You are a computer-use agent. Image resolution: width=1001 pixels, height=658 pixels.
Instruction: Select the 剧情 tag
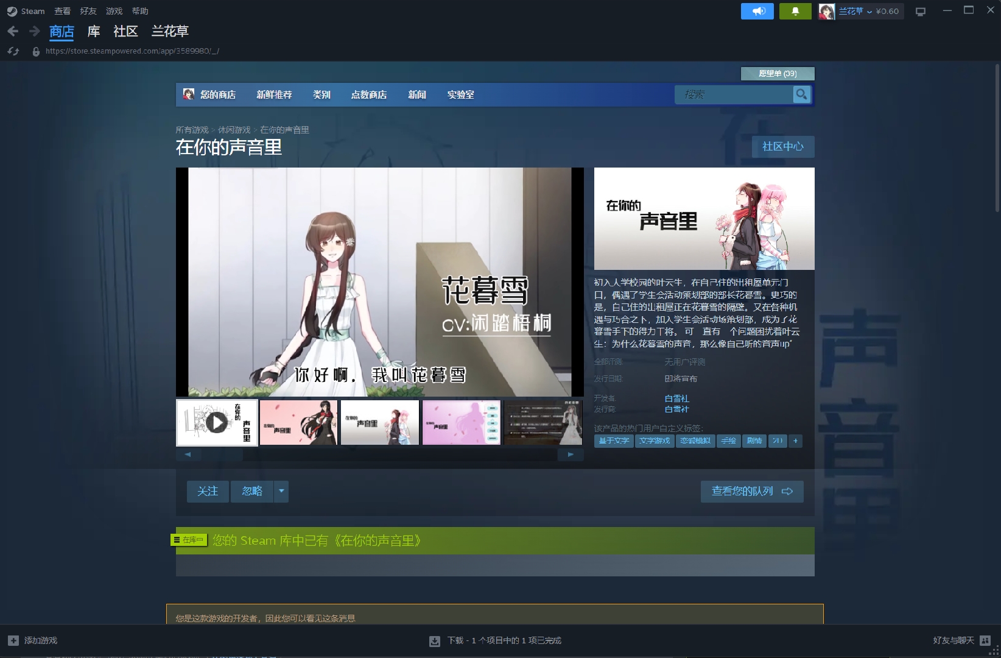[755, 440]
